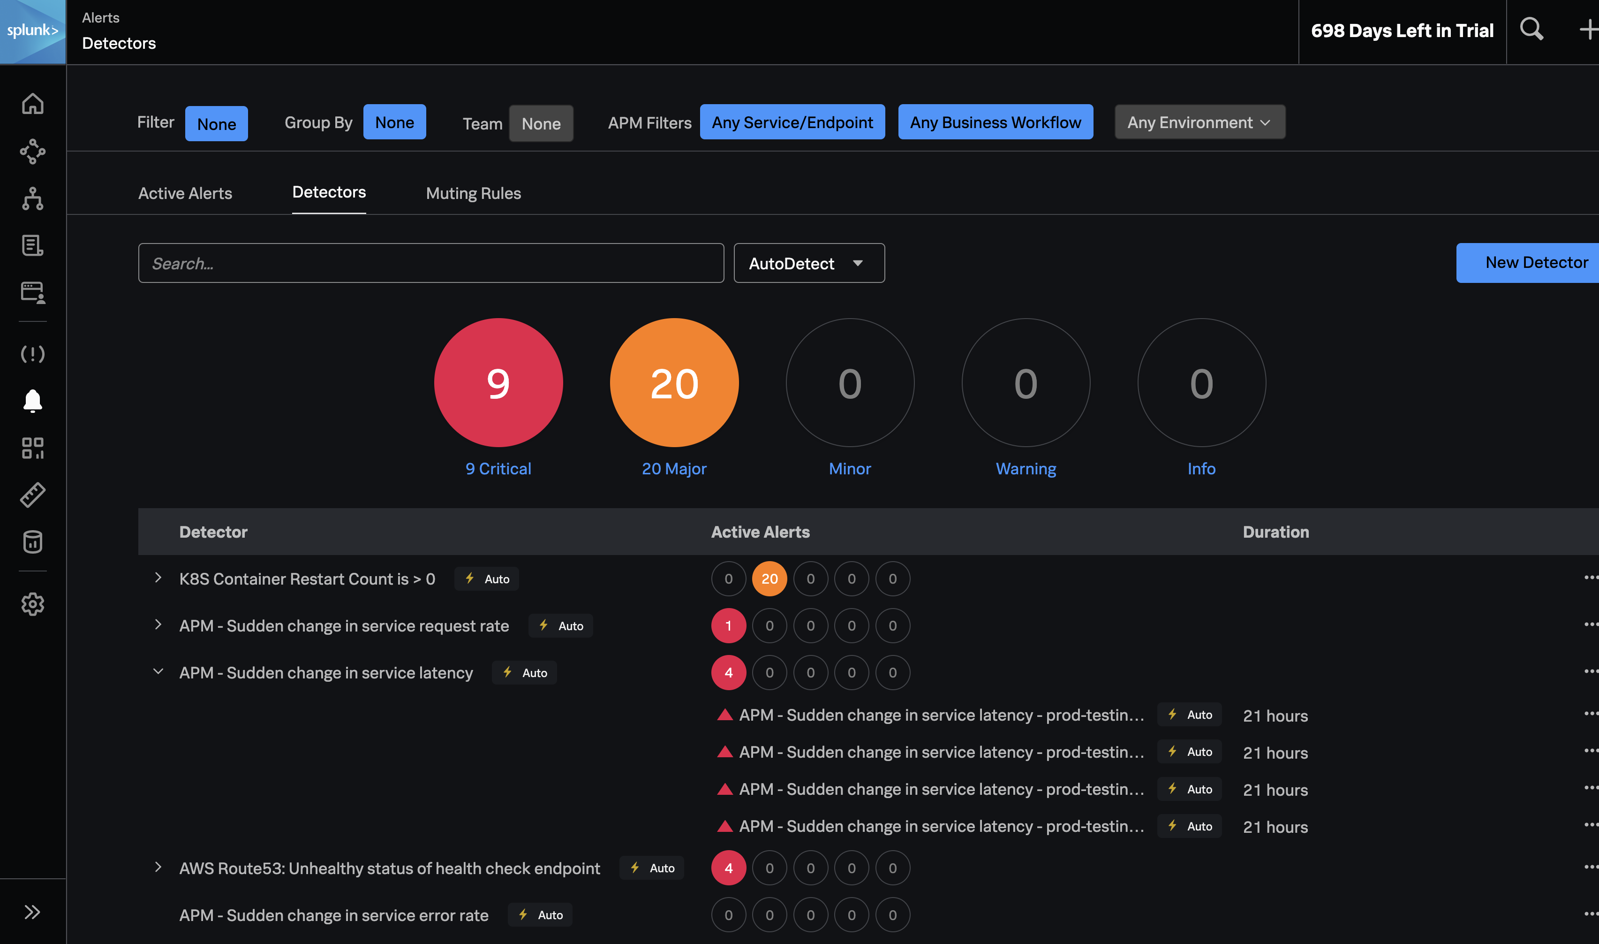
Task: Open the Log Observer icon
Action: coord(32,245)
